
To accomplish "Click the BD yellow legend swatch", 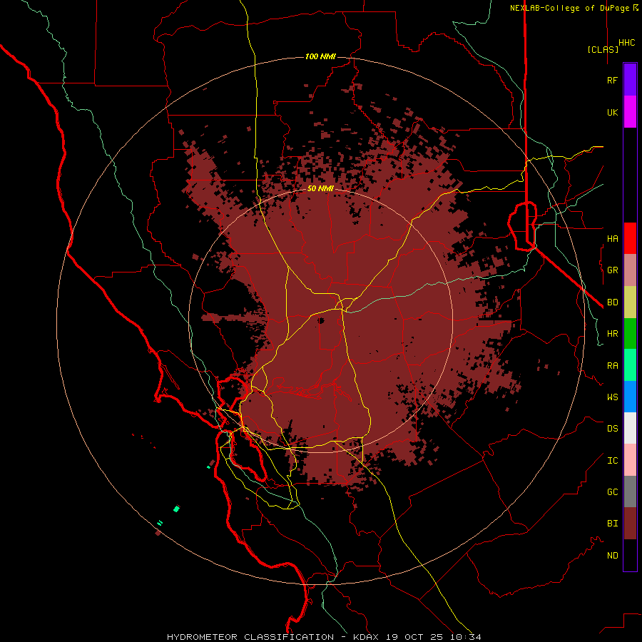I will [x=630, y=302].
